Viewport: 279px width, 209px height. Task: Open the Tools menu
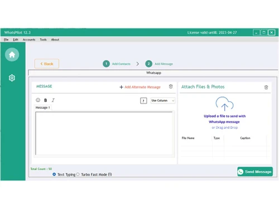click(43, 40)
